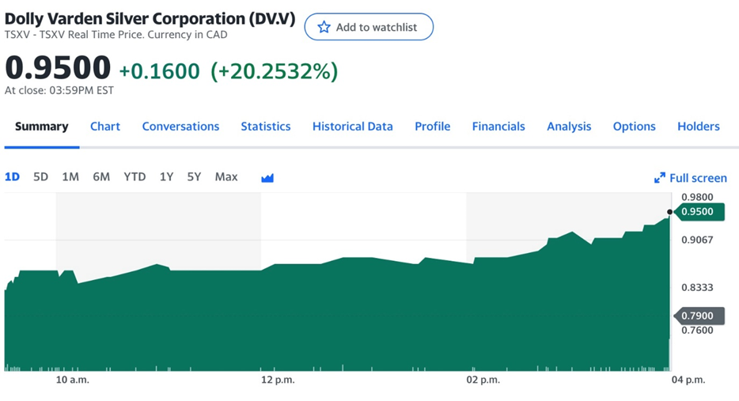Switch to the Options tab

(634, 127)
